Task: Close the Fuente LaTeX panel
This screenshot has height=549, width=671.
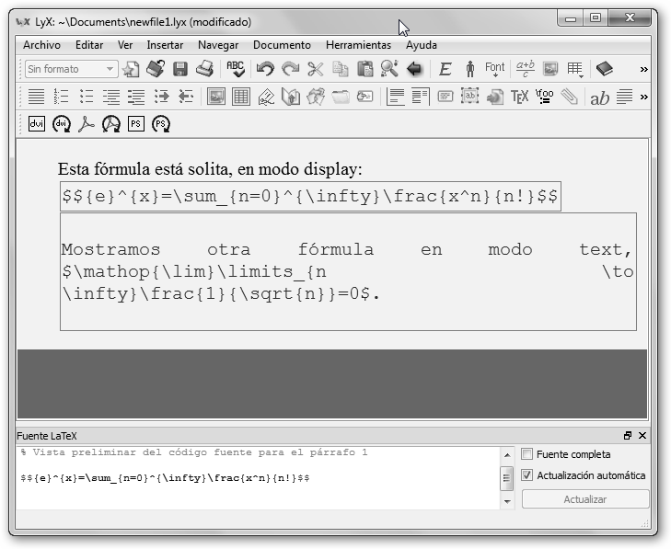Action: (642, 436)
